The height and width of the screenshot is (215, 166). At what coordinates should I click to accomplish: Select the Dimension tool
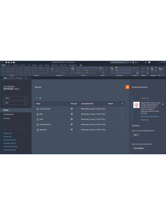point(58,70)
